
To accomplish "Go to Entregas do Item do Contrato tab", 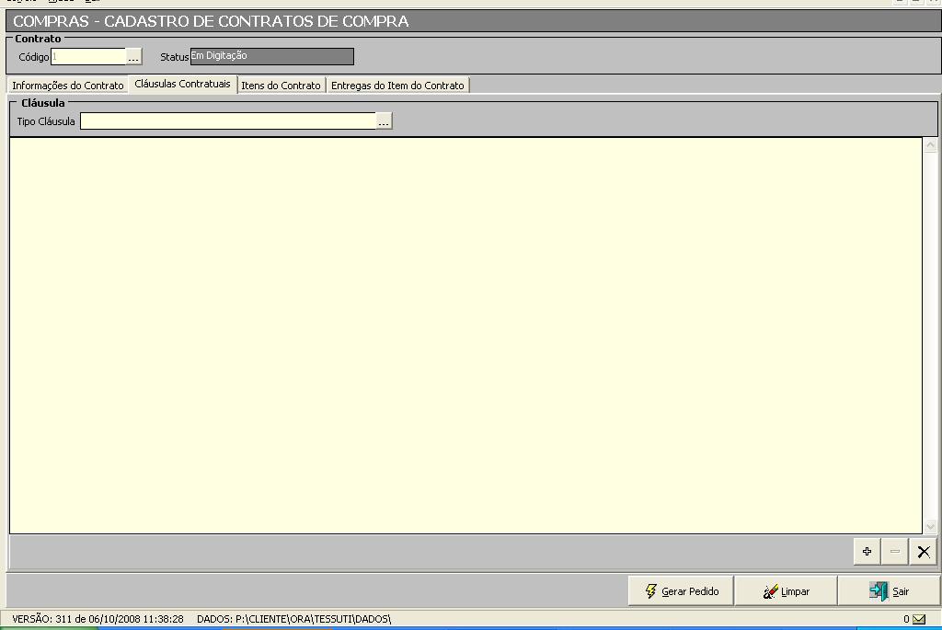I will tap(397, 86).
